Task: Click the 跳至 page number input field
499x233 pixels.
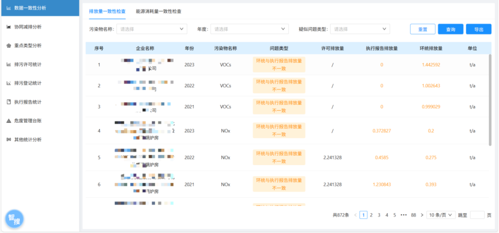Action: [477, 215]
